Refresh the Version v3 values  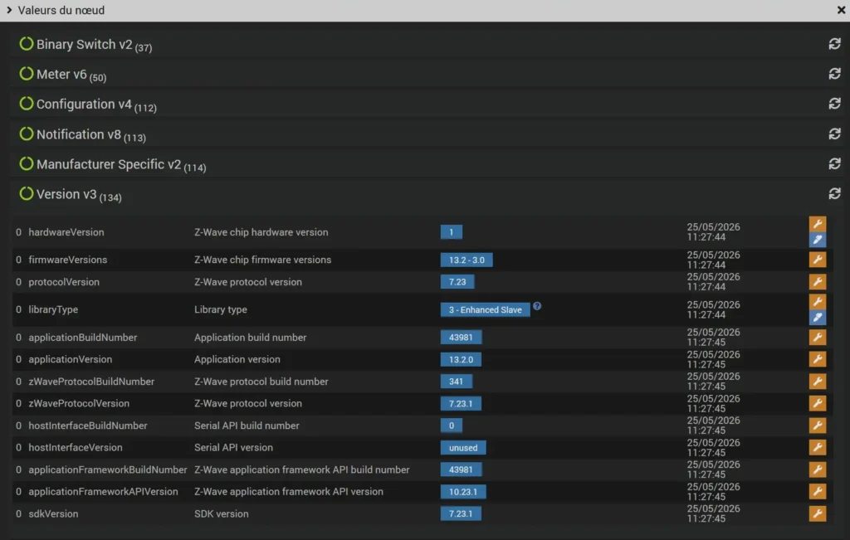pyautogui.click(x=834, y=193)
